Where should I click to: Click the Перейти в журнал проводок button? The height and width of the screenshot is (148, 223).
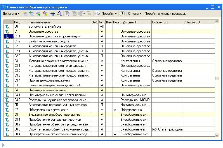[x=165, y=14]
